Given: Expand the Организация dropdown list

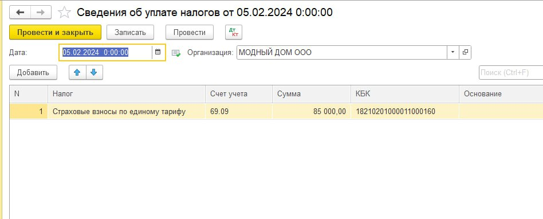Looking at the screenshot, I should (453, 52).
